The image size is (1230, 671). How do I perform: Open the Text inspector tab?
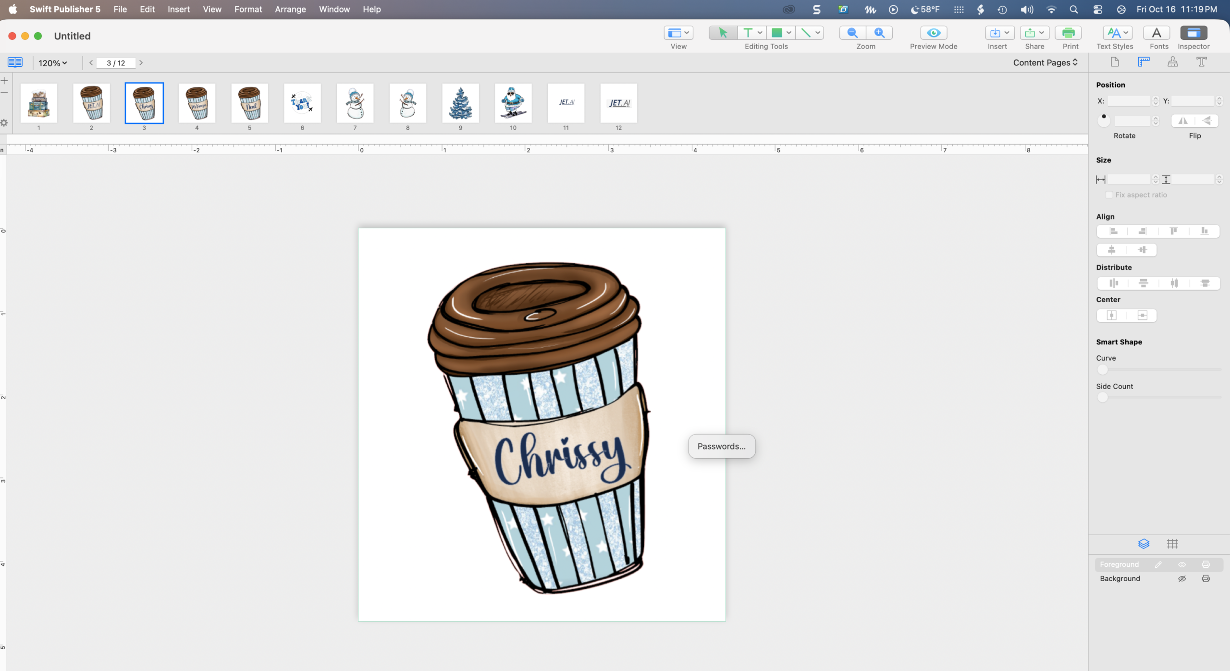pos(1201,62)
